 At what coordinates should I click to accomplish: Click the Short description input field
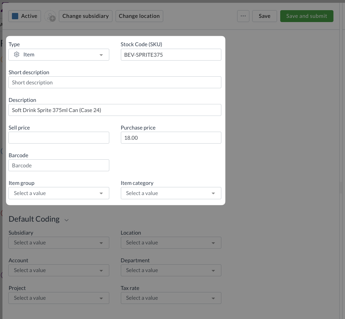[x=115, y=82]
